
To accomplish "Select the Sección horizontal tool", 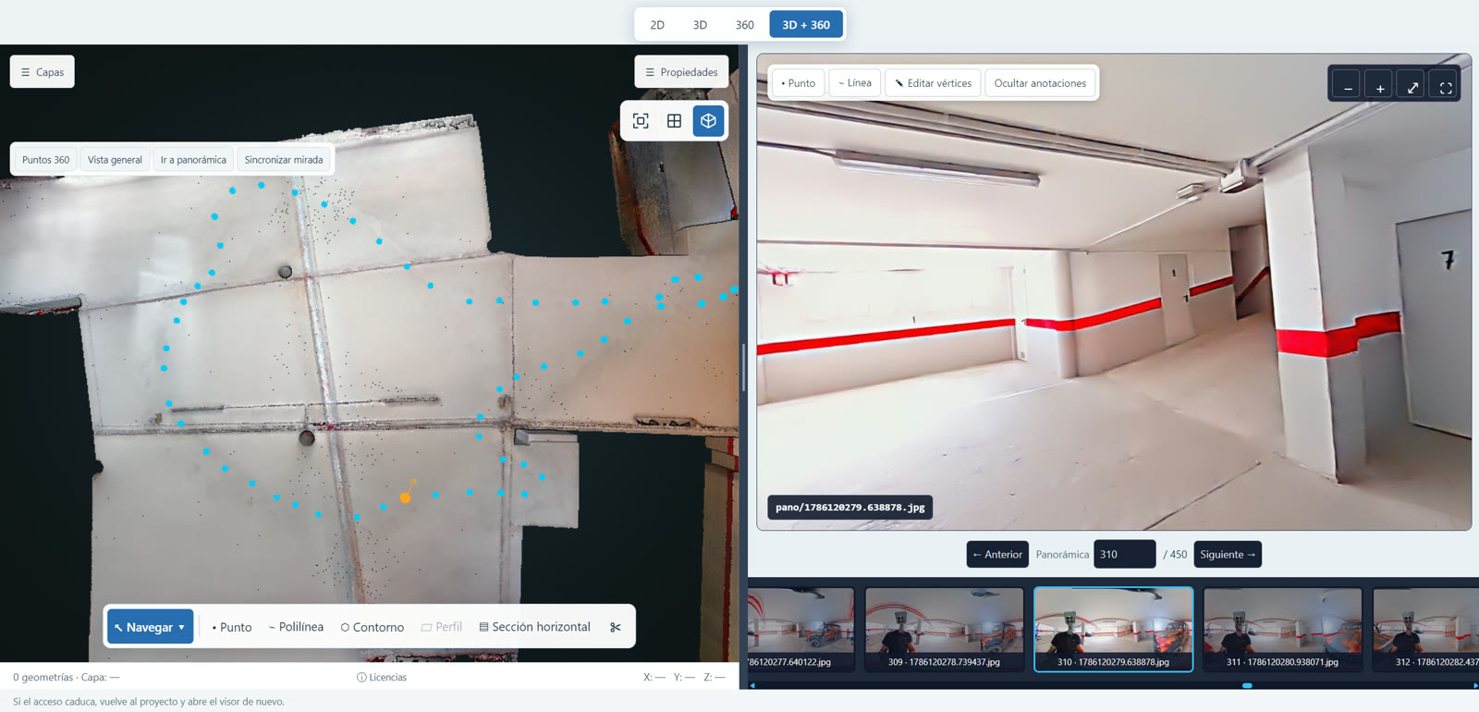I will coord(534,627).
